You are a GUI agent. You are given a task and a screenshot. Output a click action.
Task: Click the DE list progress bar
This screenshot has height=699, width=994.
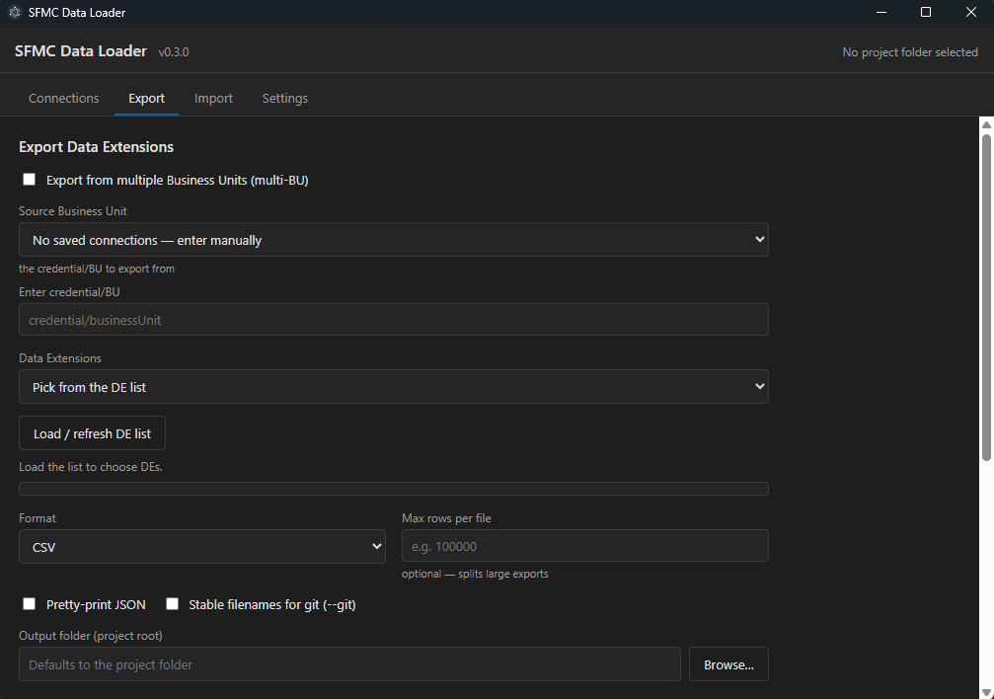[394, 489]
